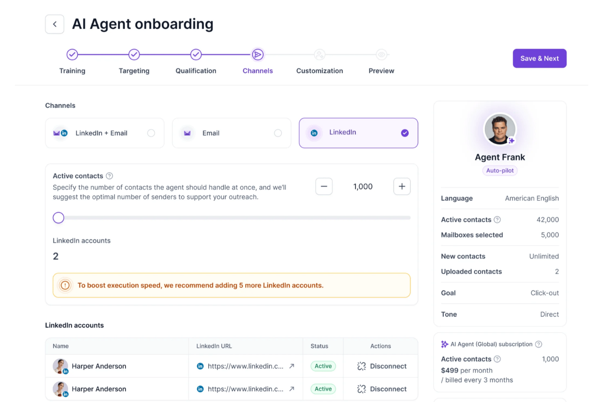The image size is (603, 402).
Task: Select the LinkedIn channel radio option
Action: tap(359, 133)
